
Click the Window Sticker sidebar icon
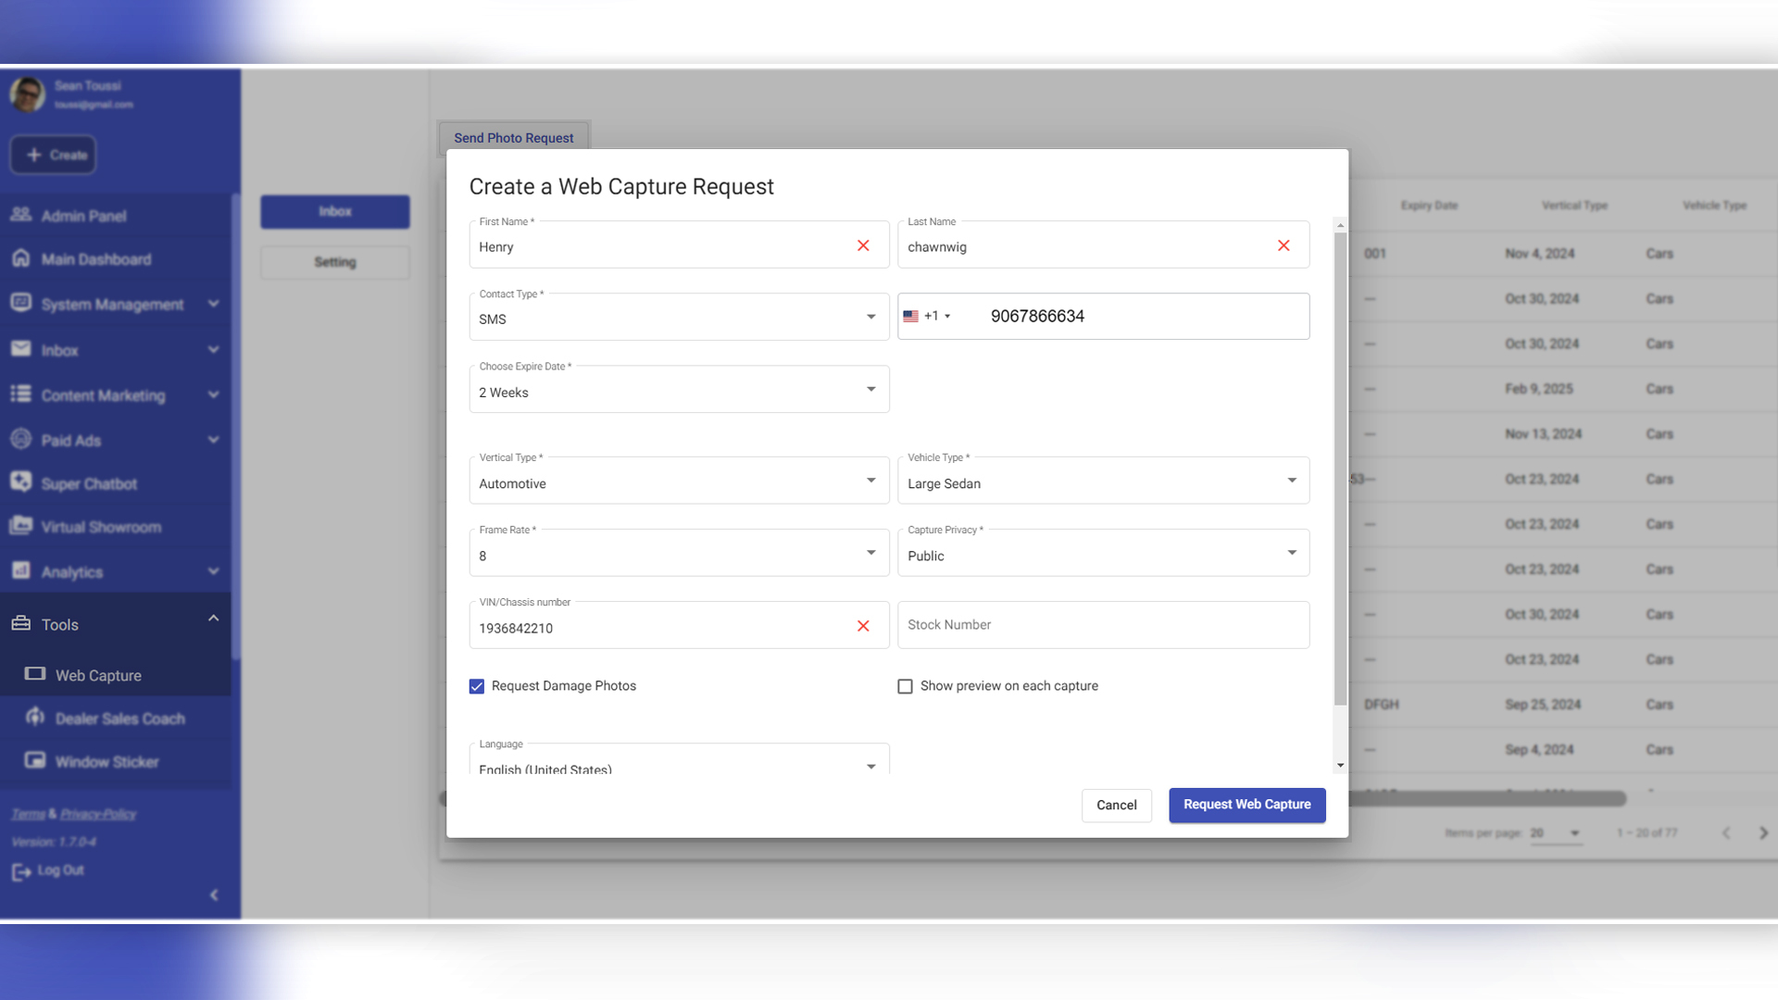tap(35, 761)
